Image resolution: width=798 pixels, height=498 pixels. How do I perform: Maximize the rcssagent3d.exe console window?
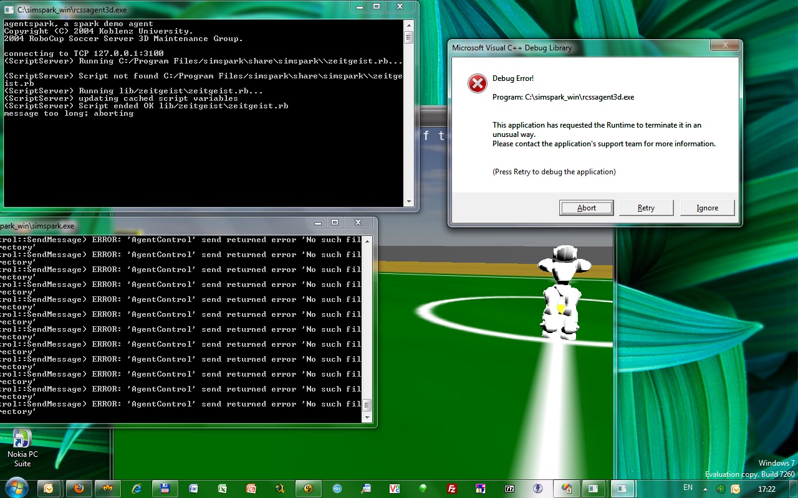(x=377, y=7)
